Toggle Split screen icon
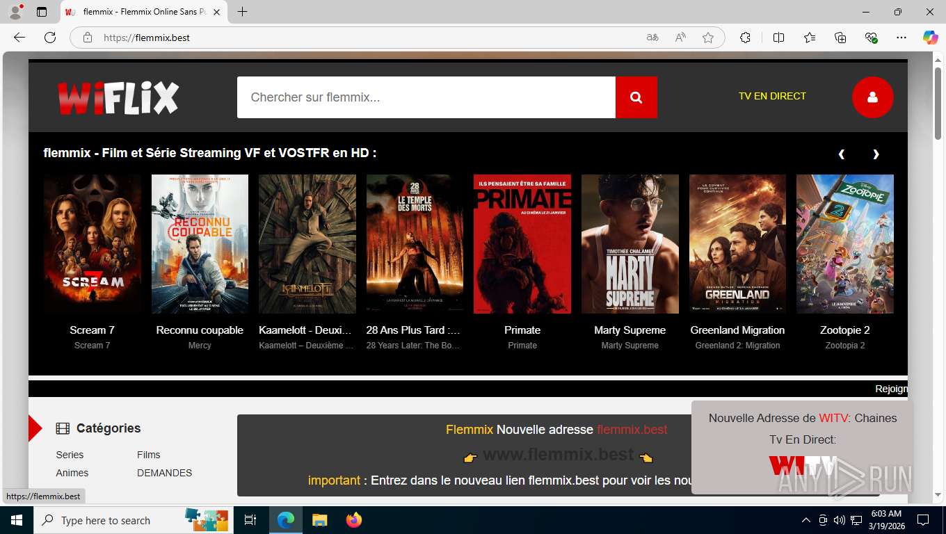The width and height of the screenshot is (946, 534). pyautogui.click(x=778, y=38)
